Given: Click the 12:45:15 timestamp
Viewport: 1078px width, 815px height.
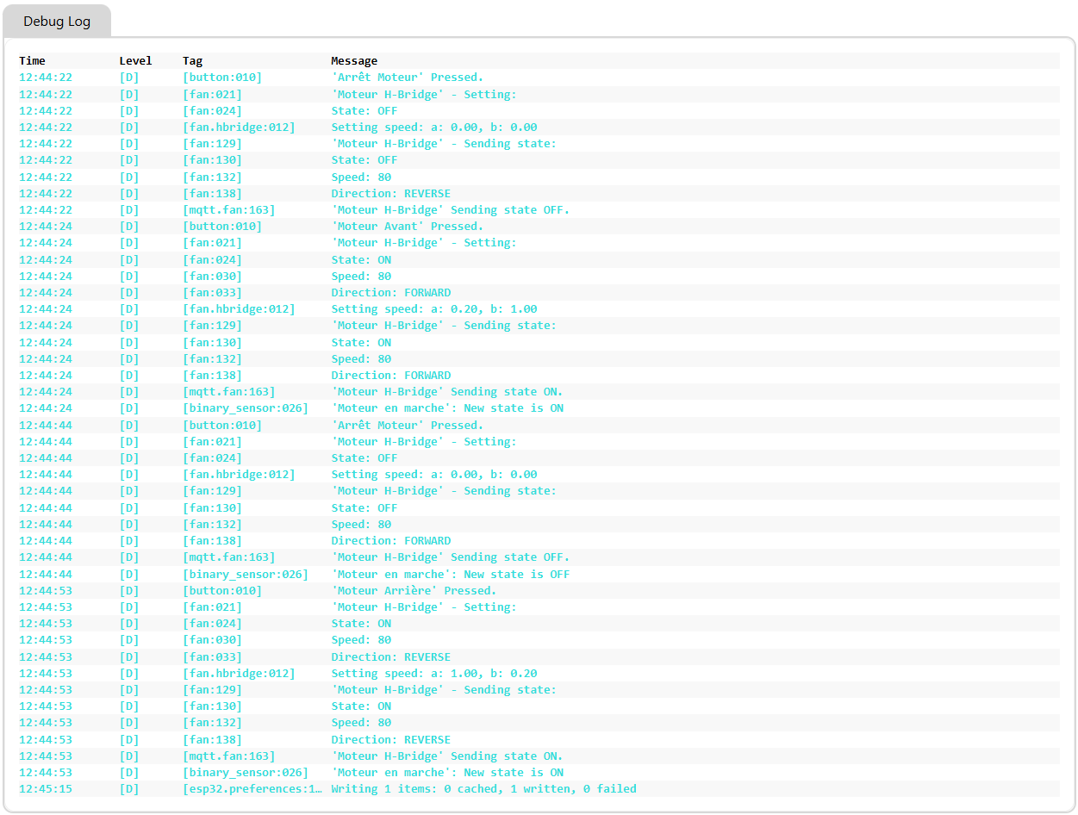Looking at the screenshot, I should point(46,789).
